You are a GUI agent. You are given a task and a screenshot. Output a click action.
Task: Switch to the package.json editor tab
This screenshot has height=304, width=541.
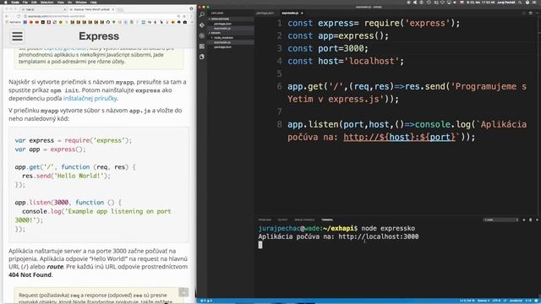(265, 14)
